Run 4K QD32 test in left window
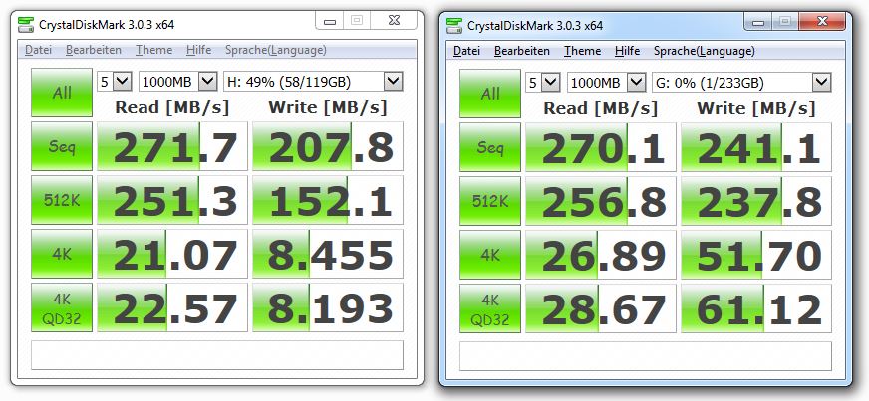Viewport: 869px width, 401px height. click(x=62, y=307)
